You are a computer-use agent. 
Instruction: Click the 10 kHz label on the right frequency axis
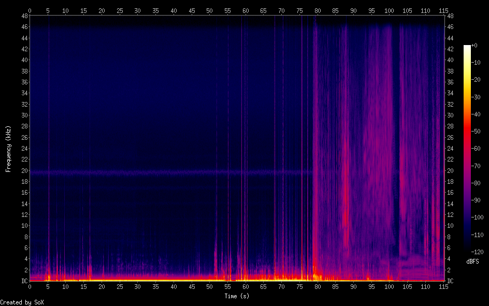pos(451,226)
